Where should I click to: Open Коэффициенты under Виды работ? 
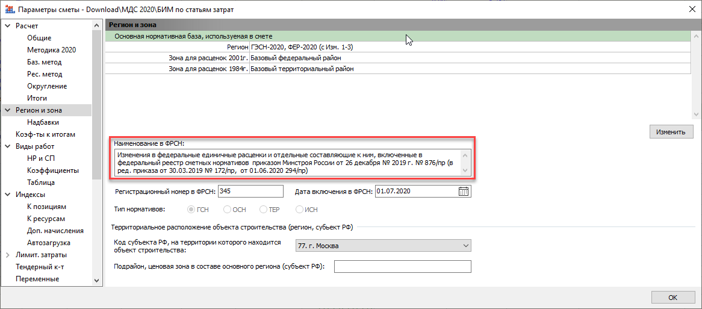[53, 170]
